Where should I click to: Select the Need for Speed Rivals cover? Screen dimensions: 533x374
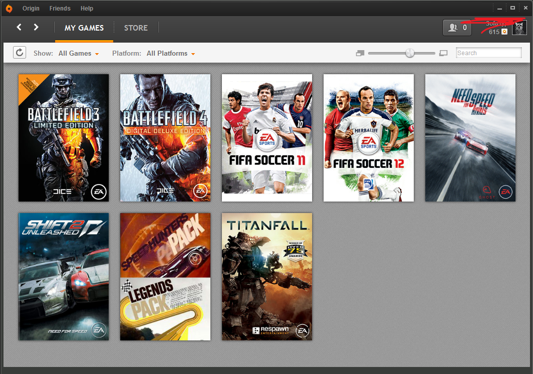click(x=470, y=138)
